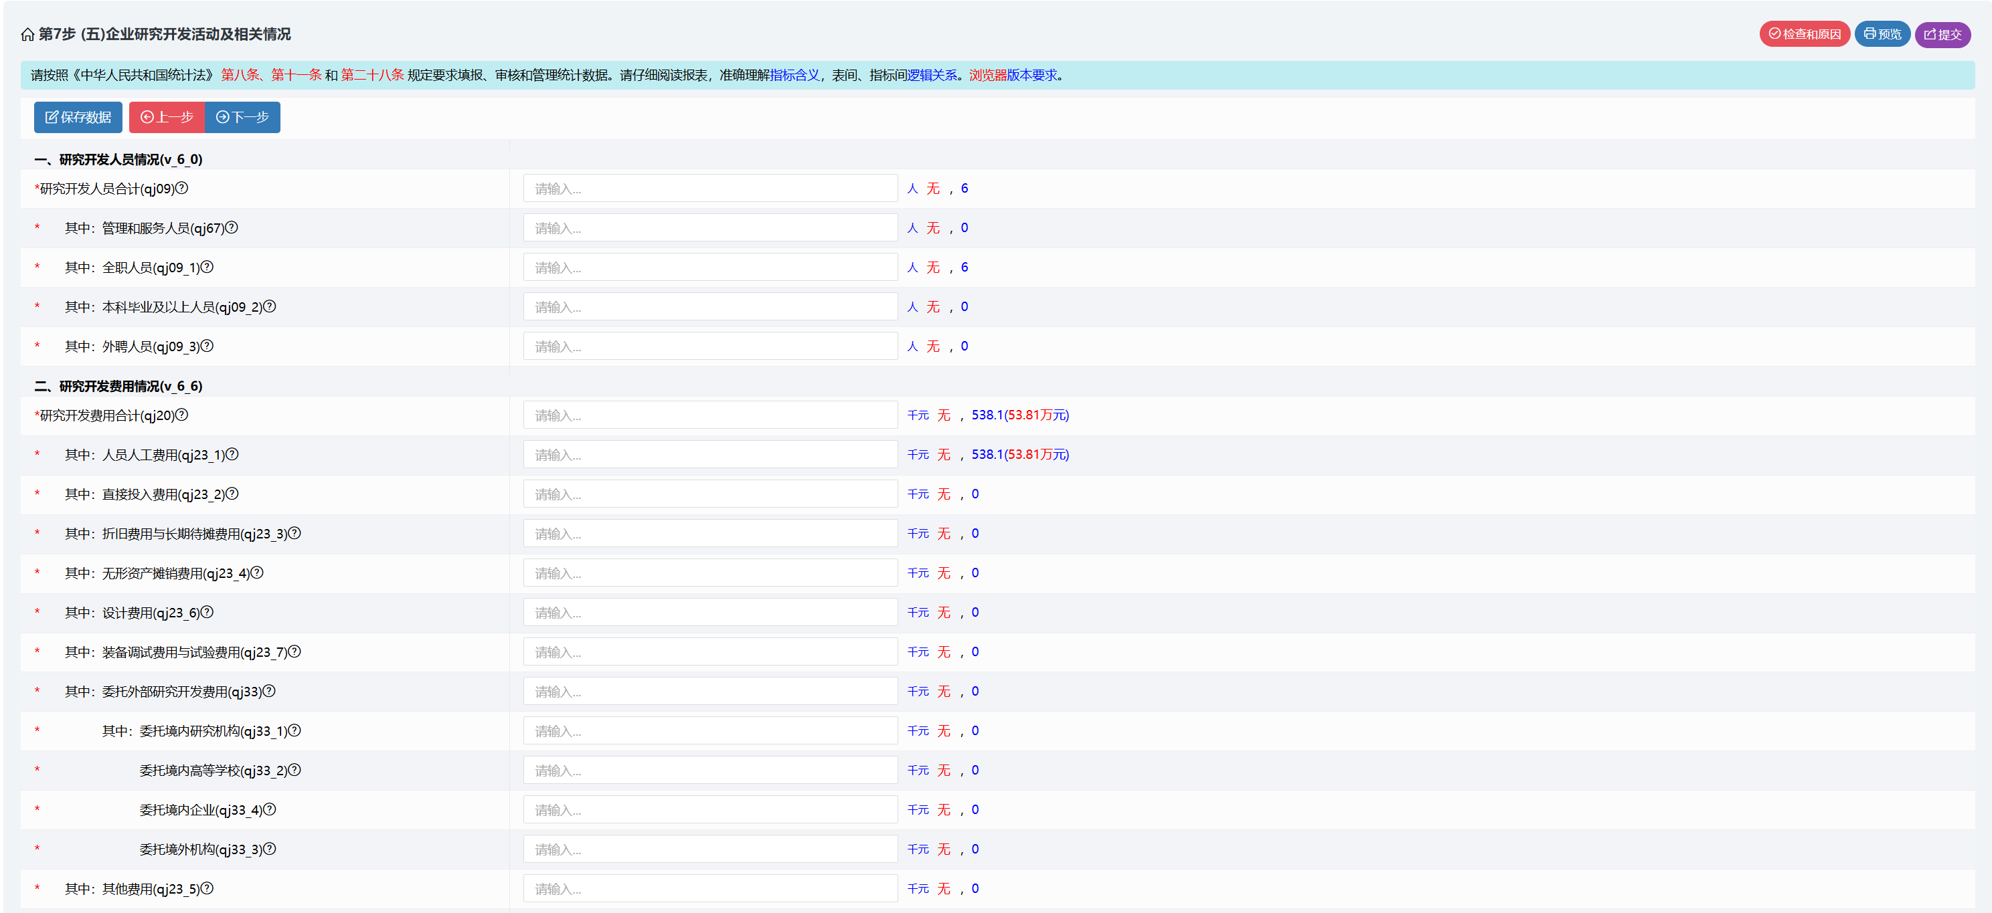The width and height of the screenshot is (1992, 913).
Task: Open help for 委托境内企业(qj33_4)
Action: click(270, 809)
